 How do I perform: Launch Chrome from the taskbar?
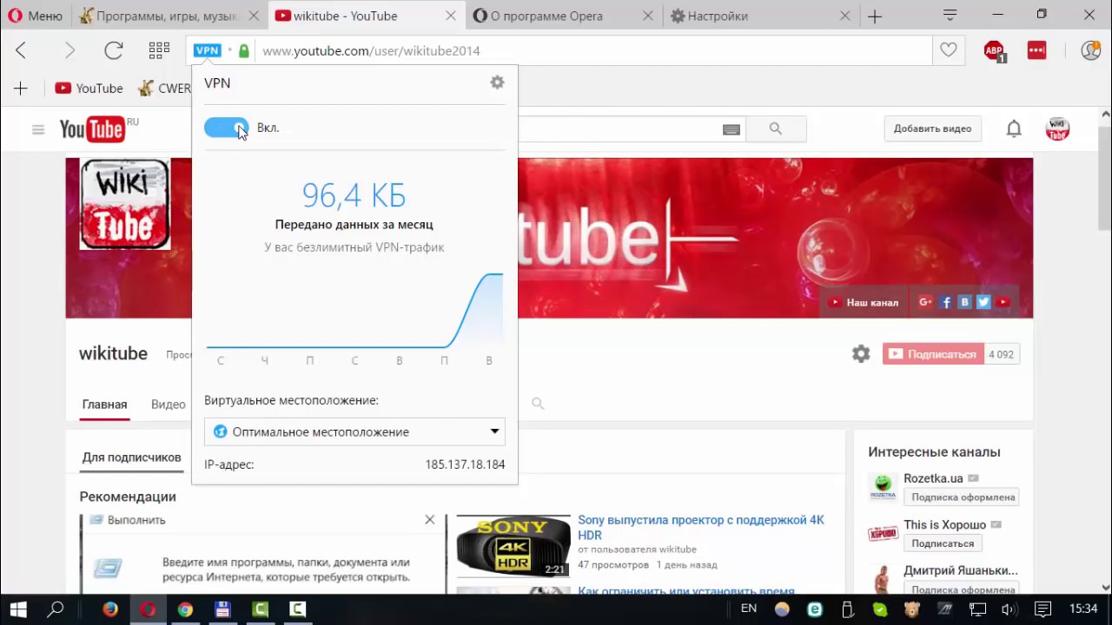click(185, 609)
